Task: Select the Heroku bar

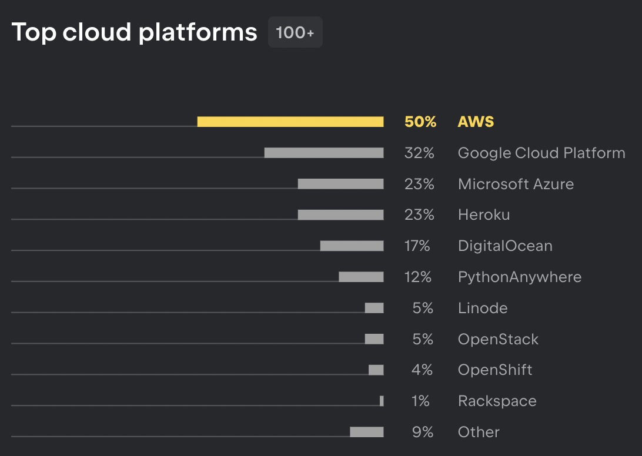Action: [340, 215]
